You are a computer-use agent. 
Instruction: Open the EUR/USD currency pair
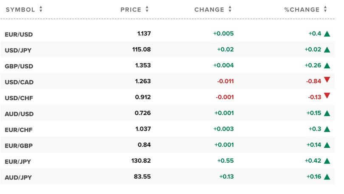point(19,34)
